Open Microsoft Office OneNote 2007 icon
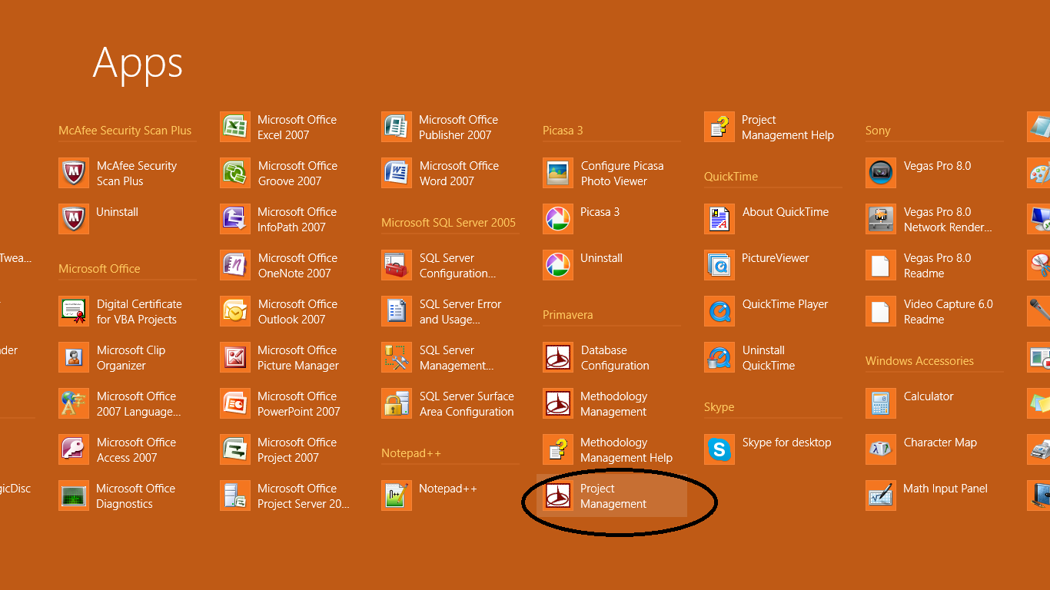Image resolution: width=1050 pixels, height=590 pixels. pyautogui.click(x=235, y=265)
